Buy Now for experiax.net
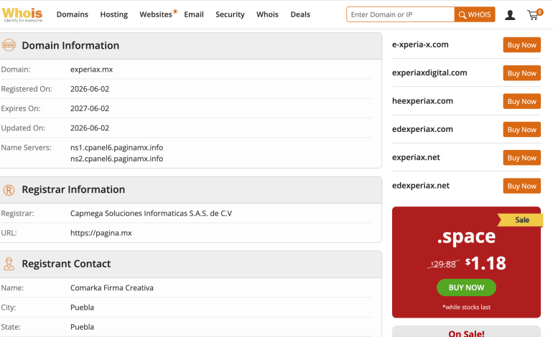 click(x=521, y=158)
